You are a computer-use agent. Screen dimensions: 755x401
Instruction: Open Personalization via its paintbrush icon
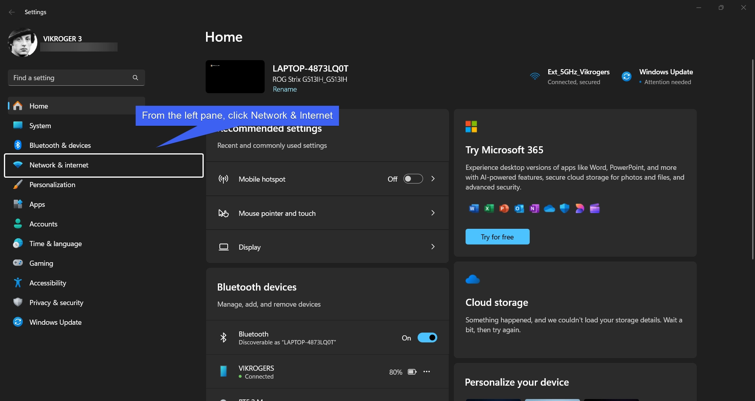coord(18,185)
